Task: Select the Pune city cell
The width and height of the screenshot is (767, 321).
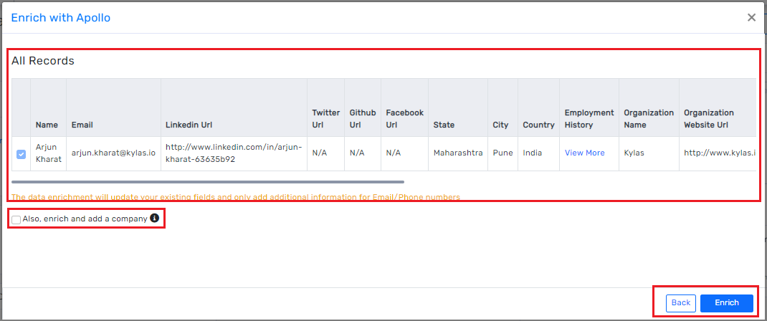Action: [502, 154]
